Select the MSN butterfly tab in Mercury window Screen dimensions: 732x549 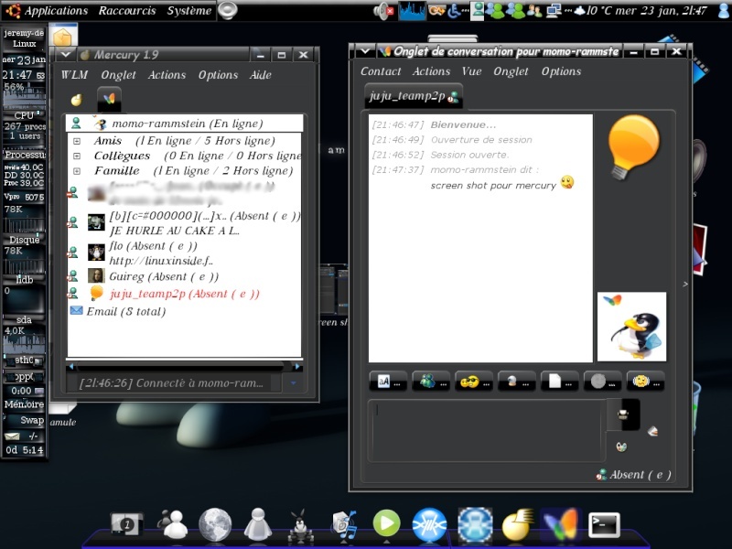tap(109, 99)
